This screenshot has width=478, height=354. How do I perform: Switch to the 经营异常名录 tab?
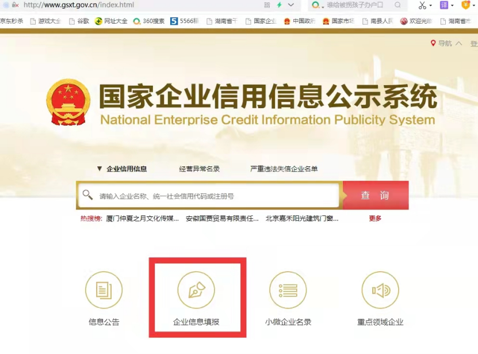coord(200,169)
